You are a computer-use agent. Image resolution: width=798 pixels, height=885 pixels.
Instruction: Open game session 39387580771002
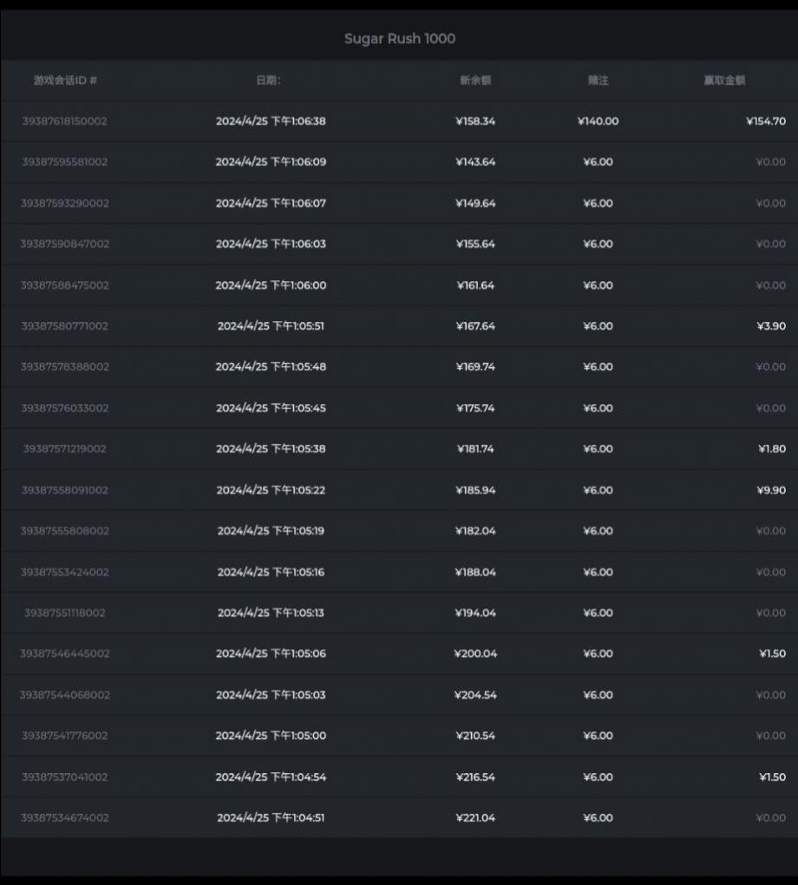pos(65,325)
